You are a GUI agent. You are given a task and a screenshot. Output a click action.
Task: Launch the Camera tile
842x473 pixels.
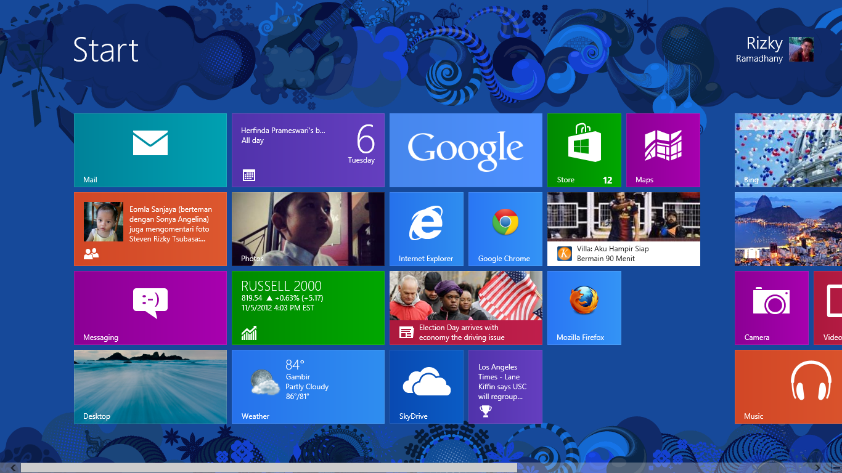point(771,308)
